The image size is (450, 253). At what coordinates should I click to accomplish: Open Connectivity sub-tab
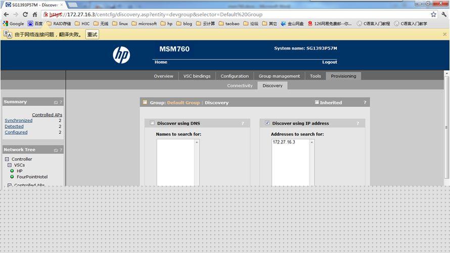pyautogui.click(x=240, y=85)
